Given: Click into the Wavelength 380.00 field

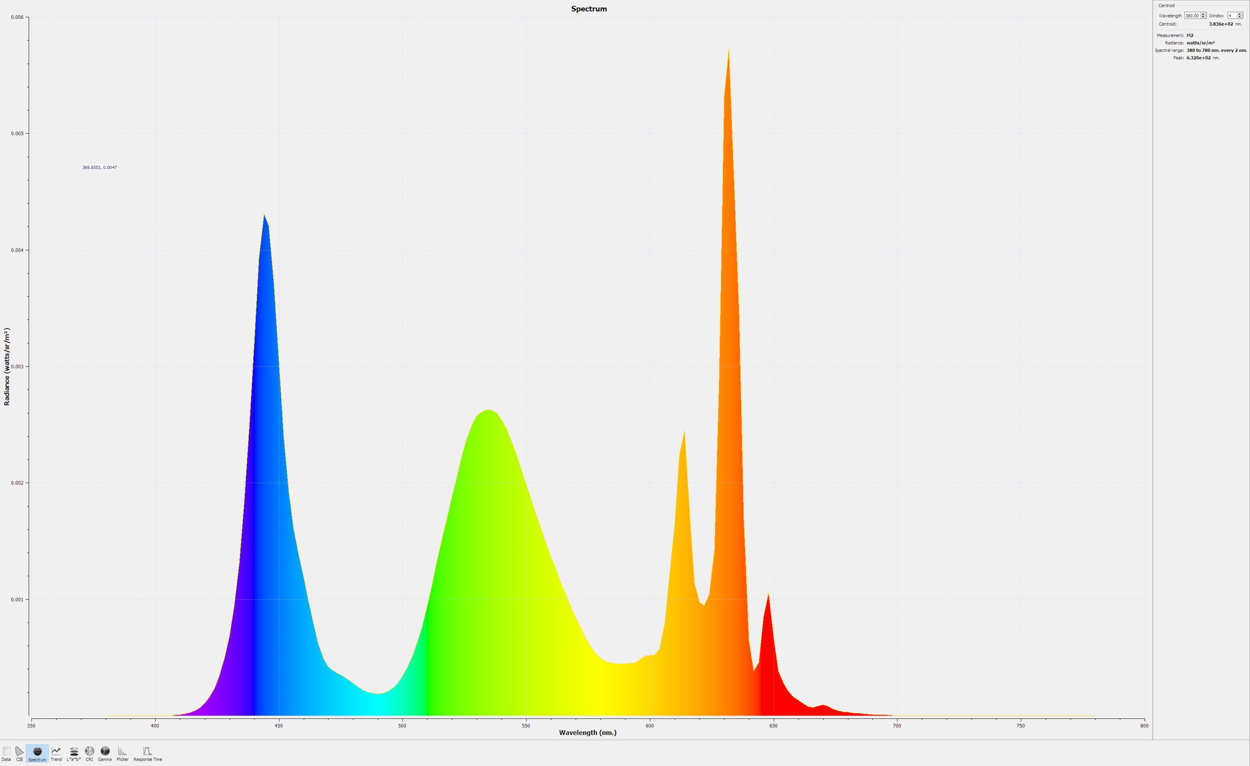Looking at the screenshot, I should point(1192,16).
